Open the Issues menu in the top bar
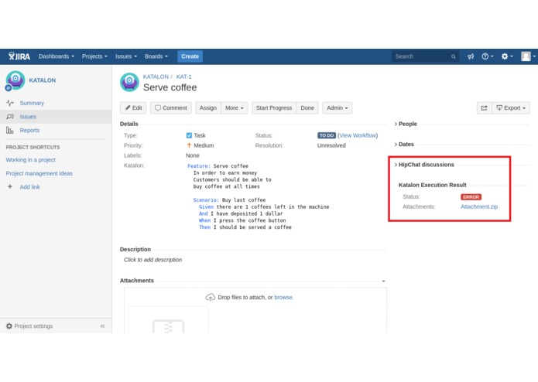The height and width of the screenshot is (382, 538). pyautogui.click(x=126, y=56)
